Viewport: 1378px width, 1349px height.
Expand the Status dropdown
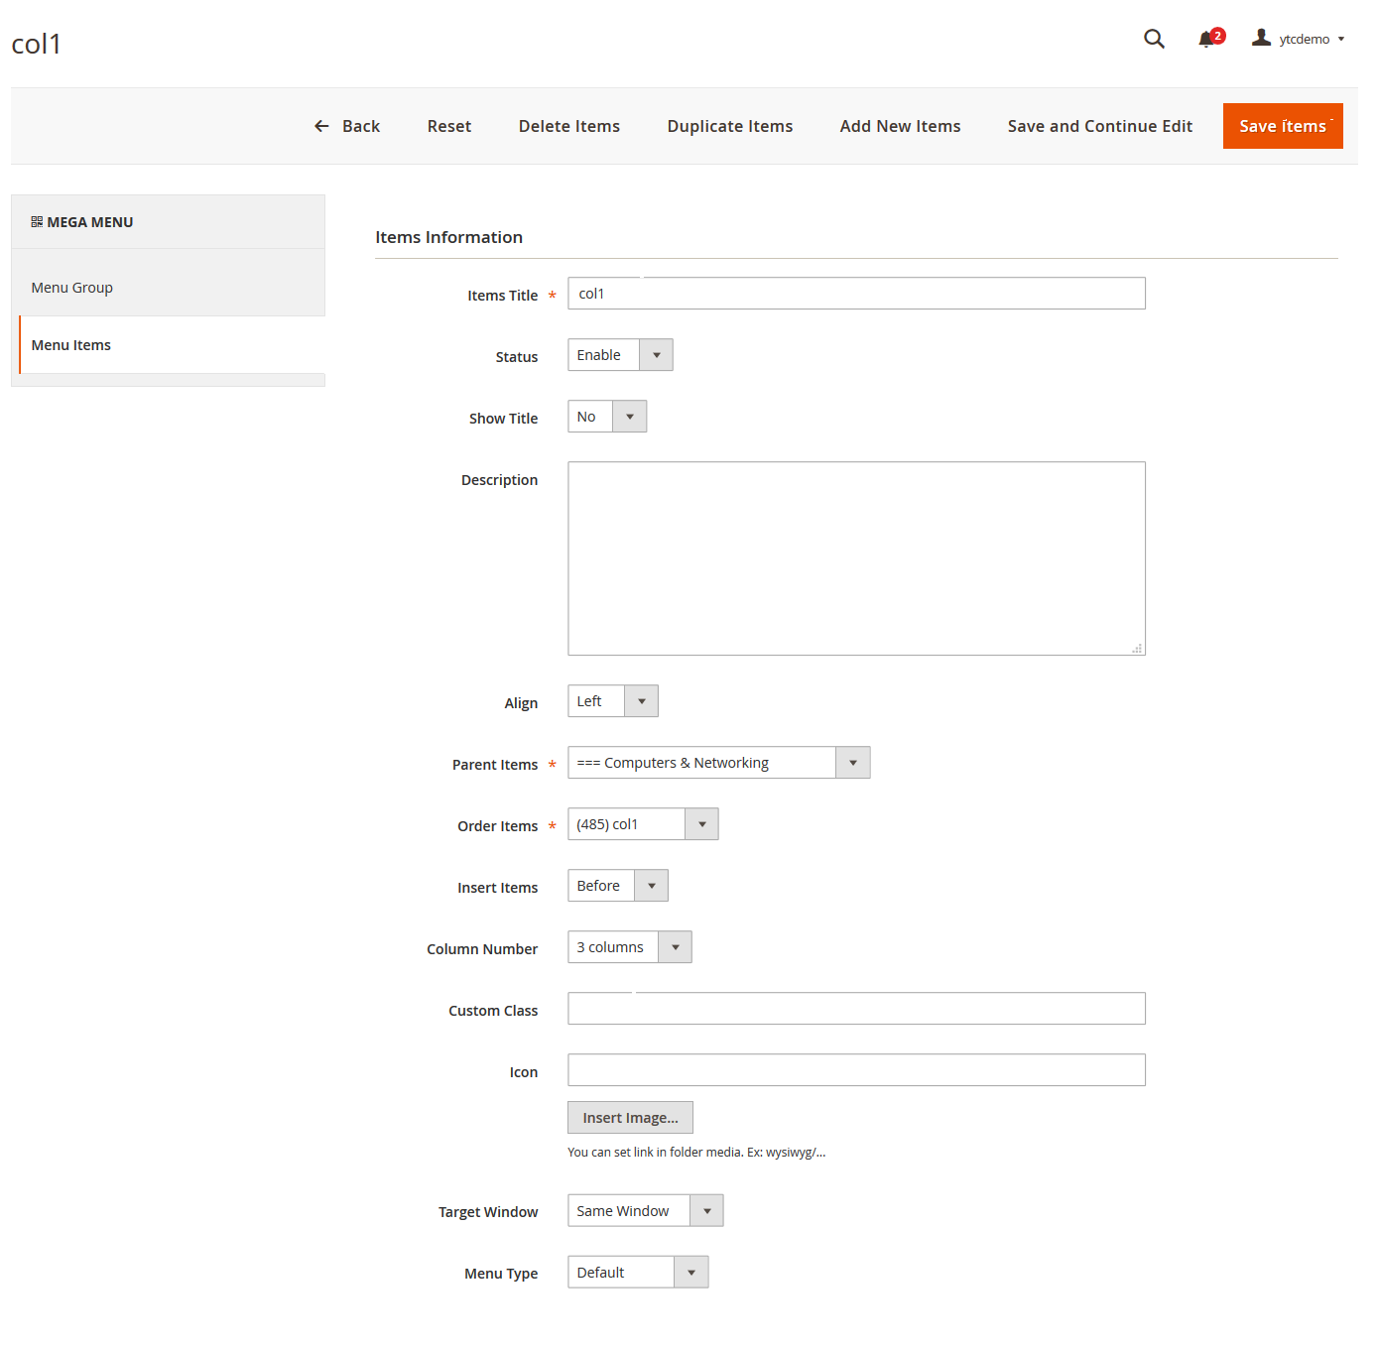pyautogui.click(x=620, y=355)
